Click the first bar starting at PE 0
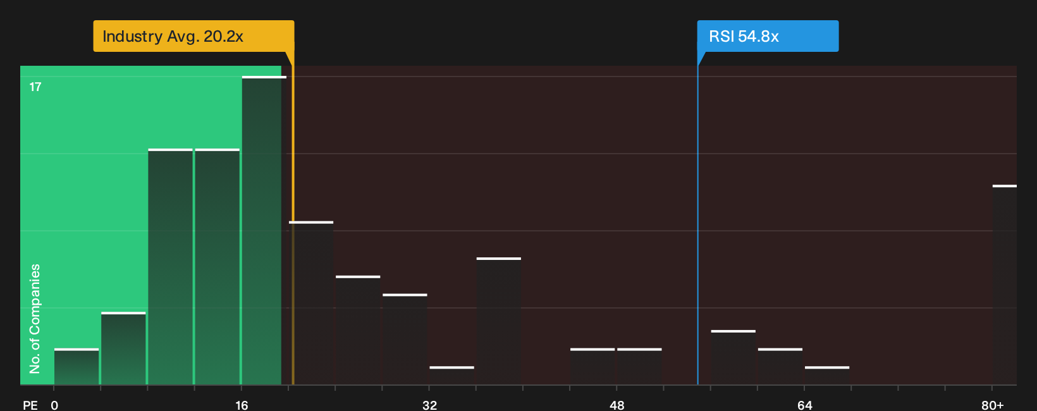This screenshot has height=411, width=1037. point(77,367)
